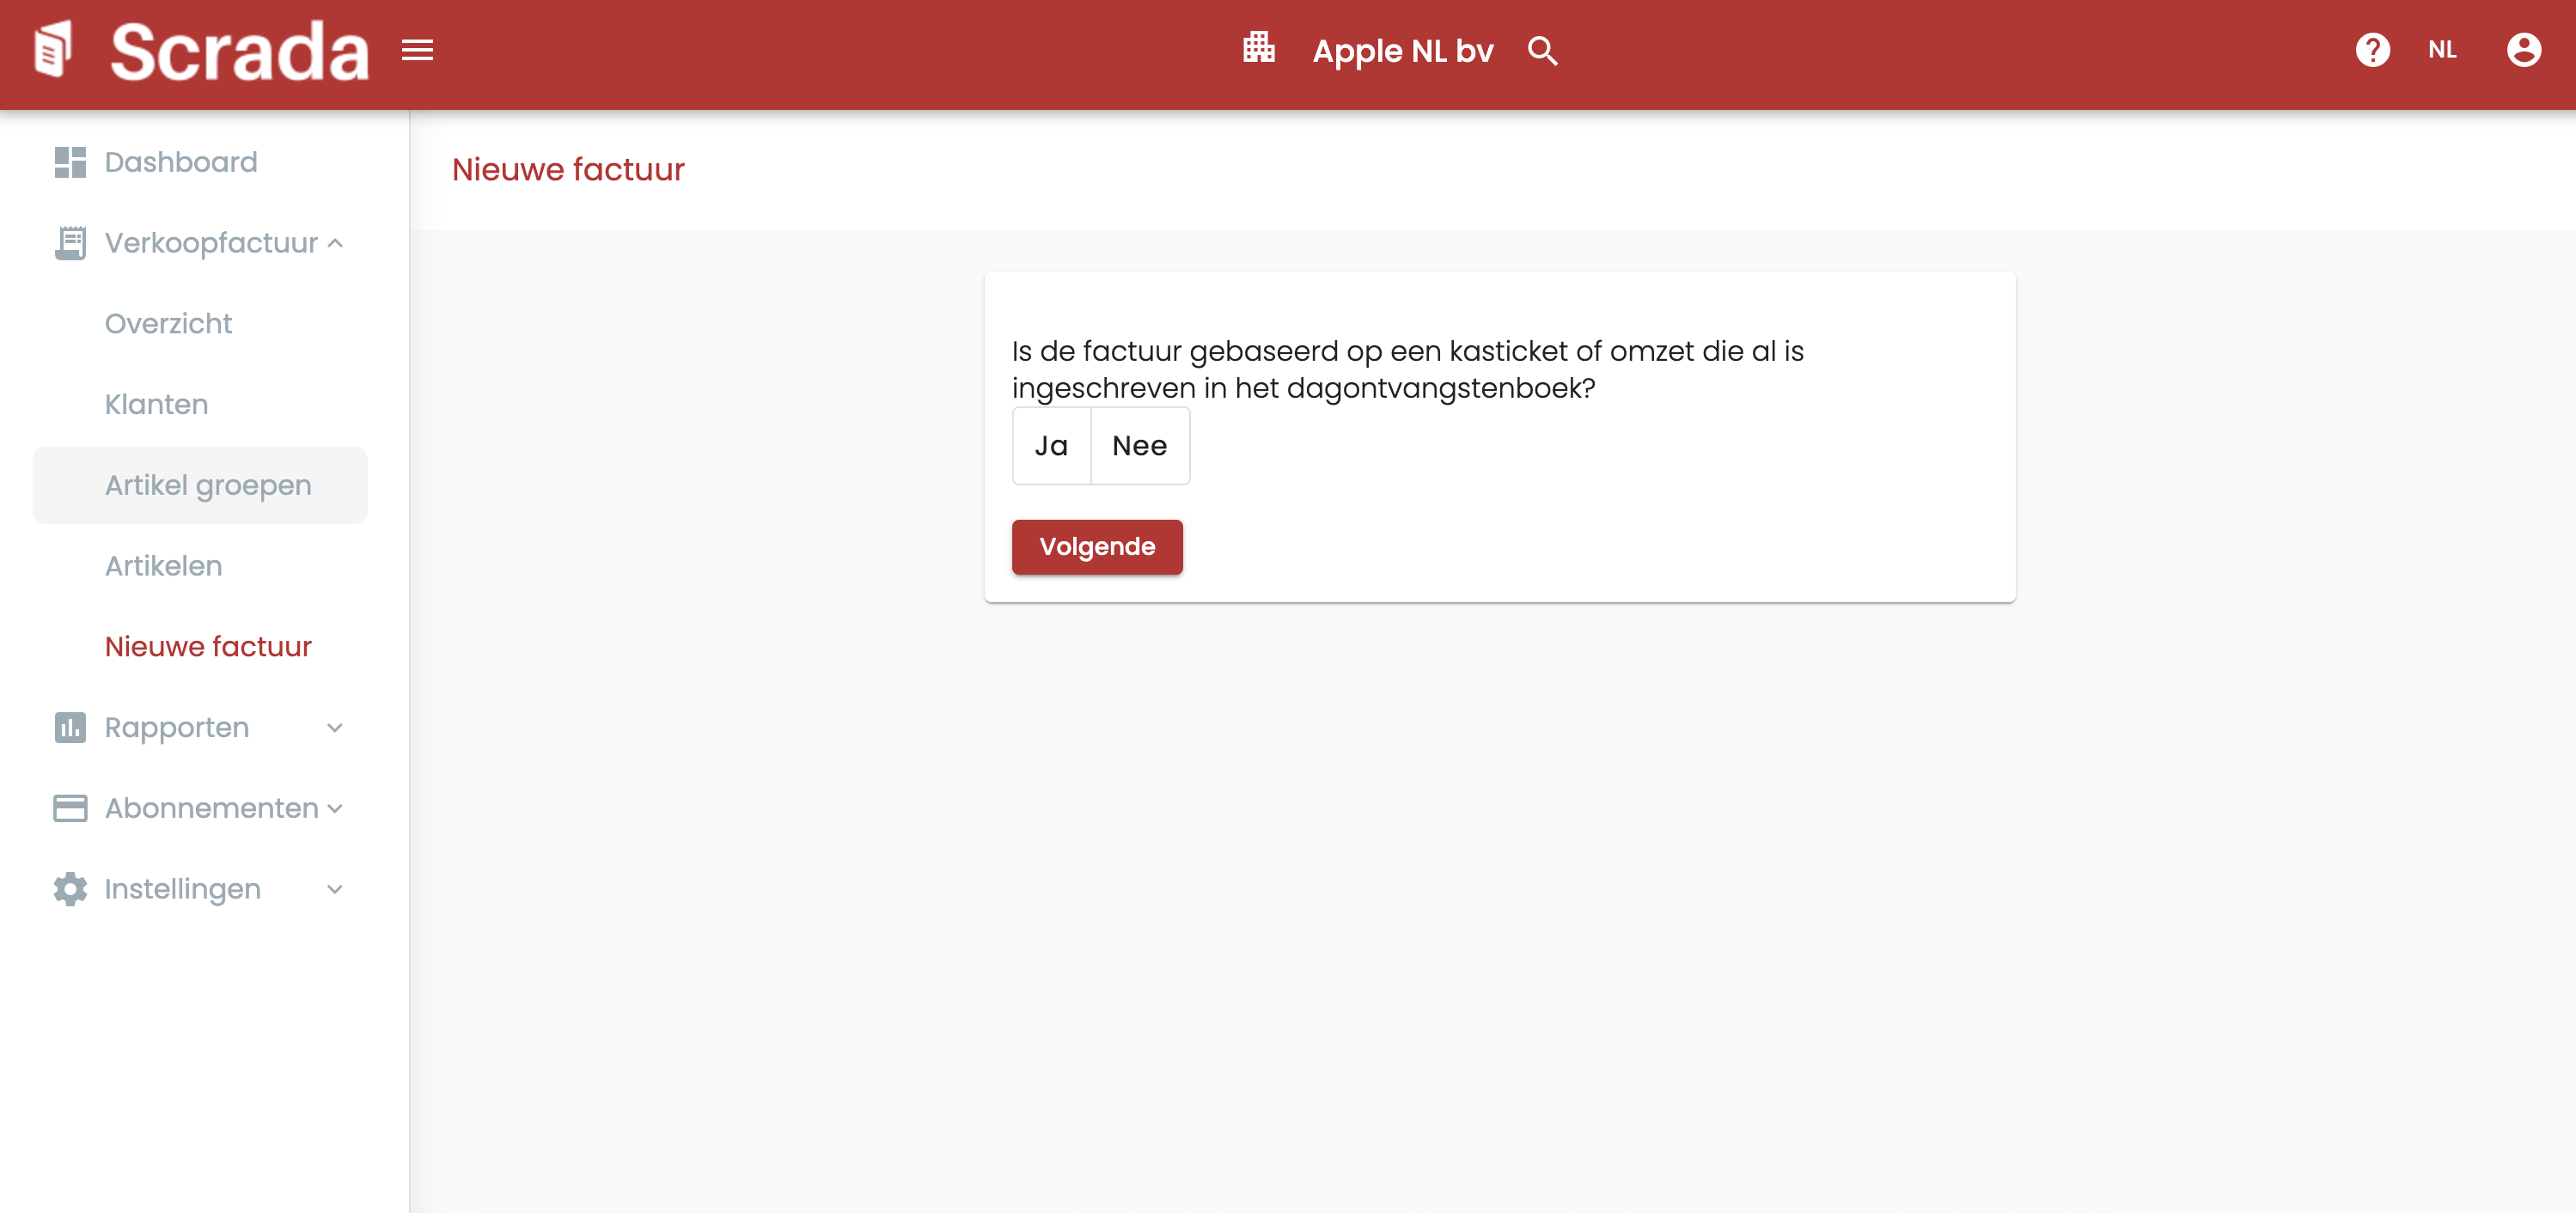Viewport: 2576px width, 1213px height.
Task: Click the Rapporten chart icon
Action: [70, 727]
